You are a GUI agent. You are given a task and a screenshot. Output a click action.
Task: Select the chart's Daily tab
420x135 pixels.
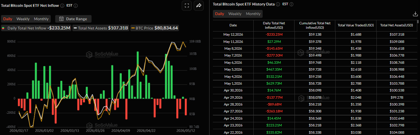(x=8, y=19)
